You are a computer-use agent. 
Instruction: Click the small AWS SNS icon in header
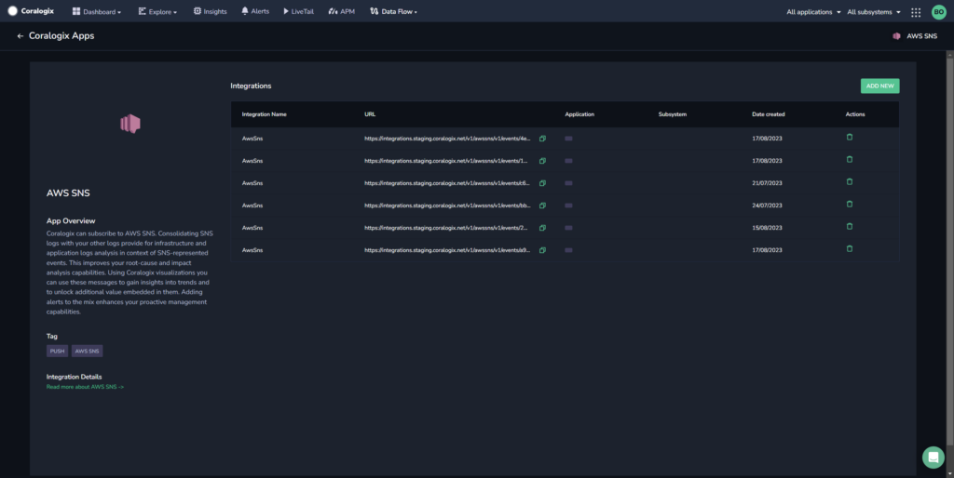896,36
